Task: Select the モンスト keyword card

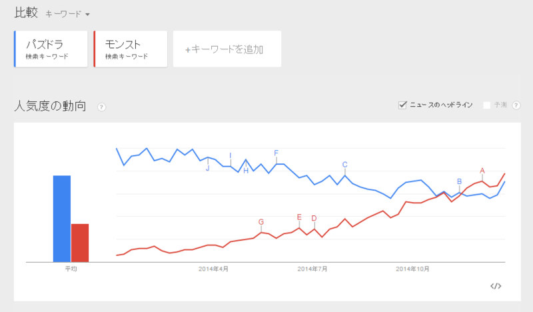Action: click(131, 49)
